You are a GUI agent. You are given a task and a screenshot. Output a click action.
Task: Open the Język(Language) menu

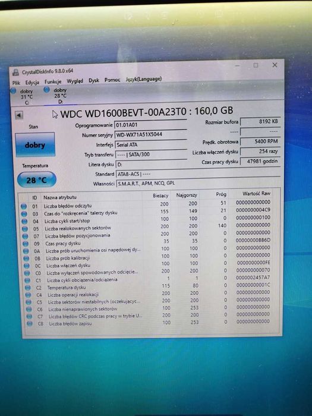[x=144, y=79]
